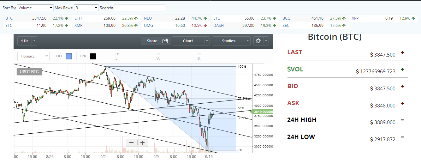Click the USDT-BTC chart label

29,72
